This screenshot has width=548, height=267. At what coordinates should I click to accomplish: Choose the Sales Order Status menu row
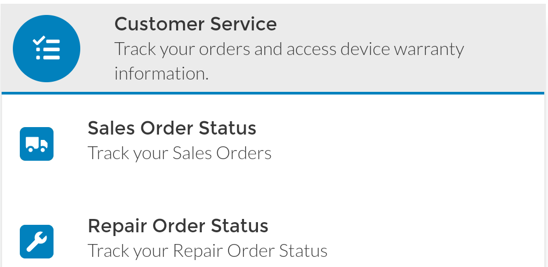click(x=273, y=144)
